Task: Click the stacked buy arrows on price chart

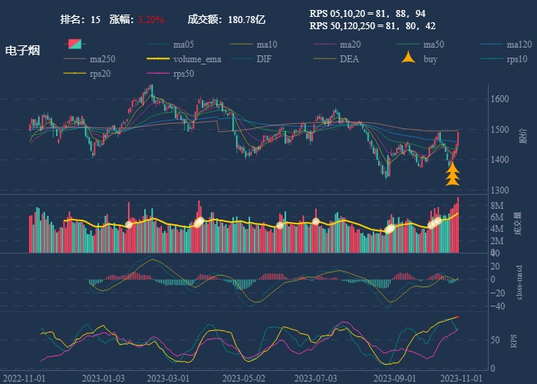Action: pyautogui.click(x=453, y=174)
